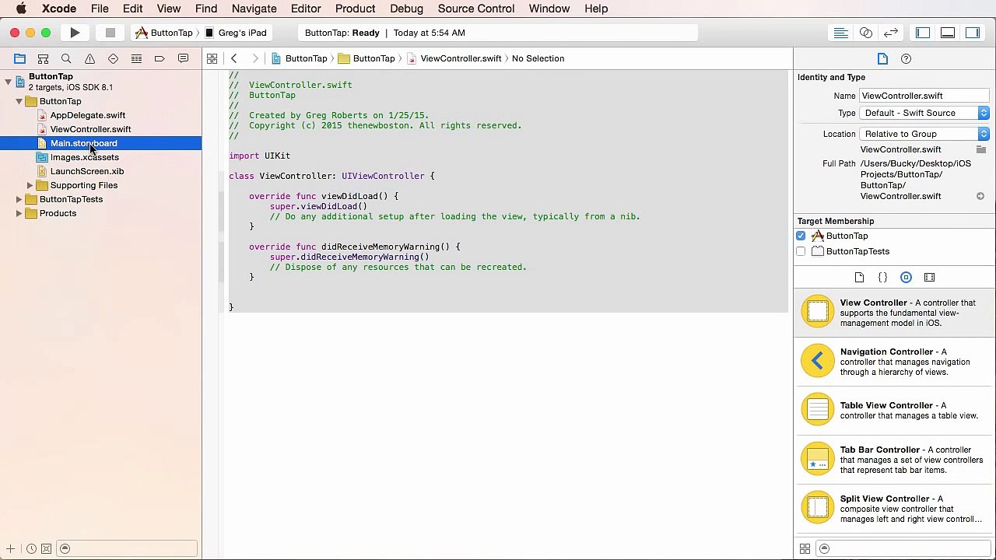This screenshot has height=560, width=996.
Task: Open the Xcode application menu
Action: pyautogui.click(x=59, y=9)
